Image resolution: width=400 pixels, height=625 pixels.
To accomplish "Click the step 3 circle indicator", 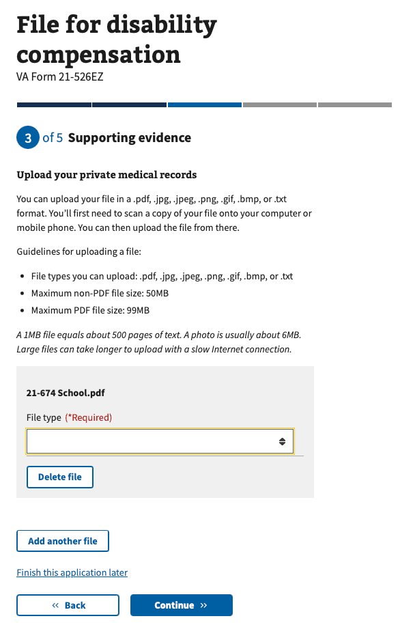I will (x=26, y=137).
